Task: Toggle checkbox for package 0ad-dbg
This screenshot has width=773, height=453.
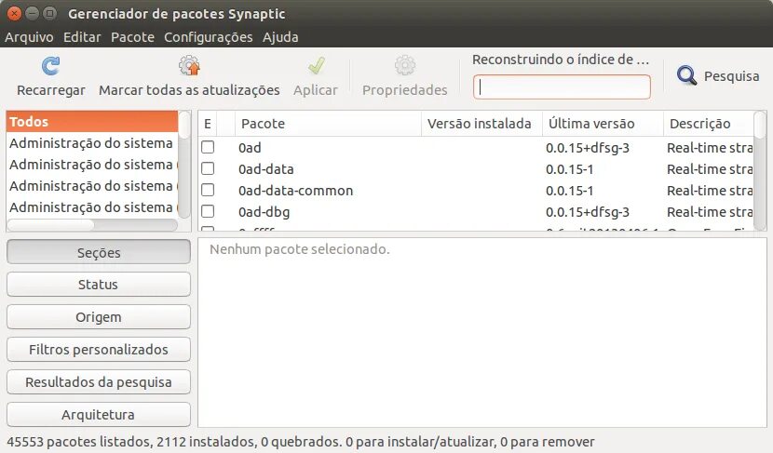Action: (208, 211)
